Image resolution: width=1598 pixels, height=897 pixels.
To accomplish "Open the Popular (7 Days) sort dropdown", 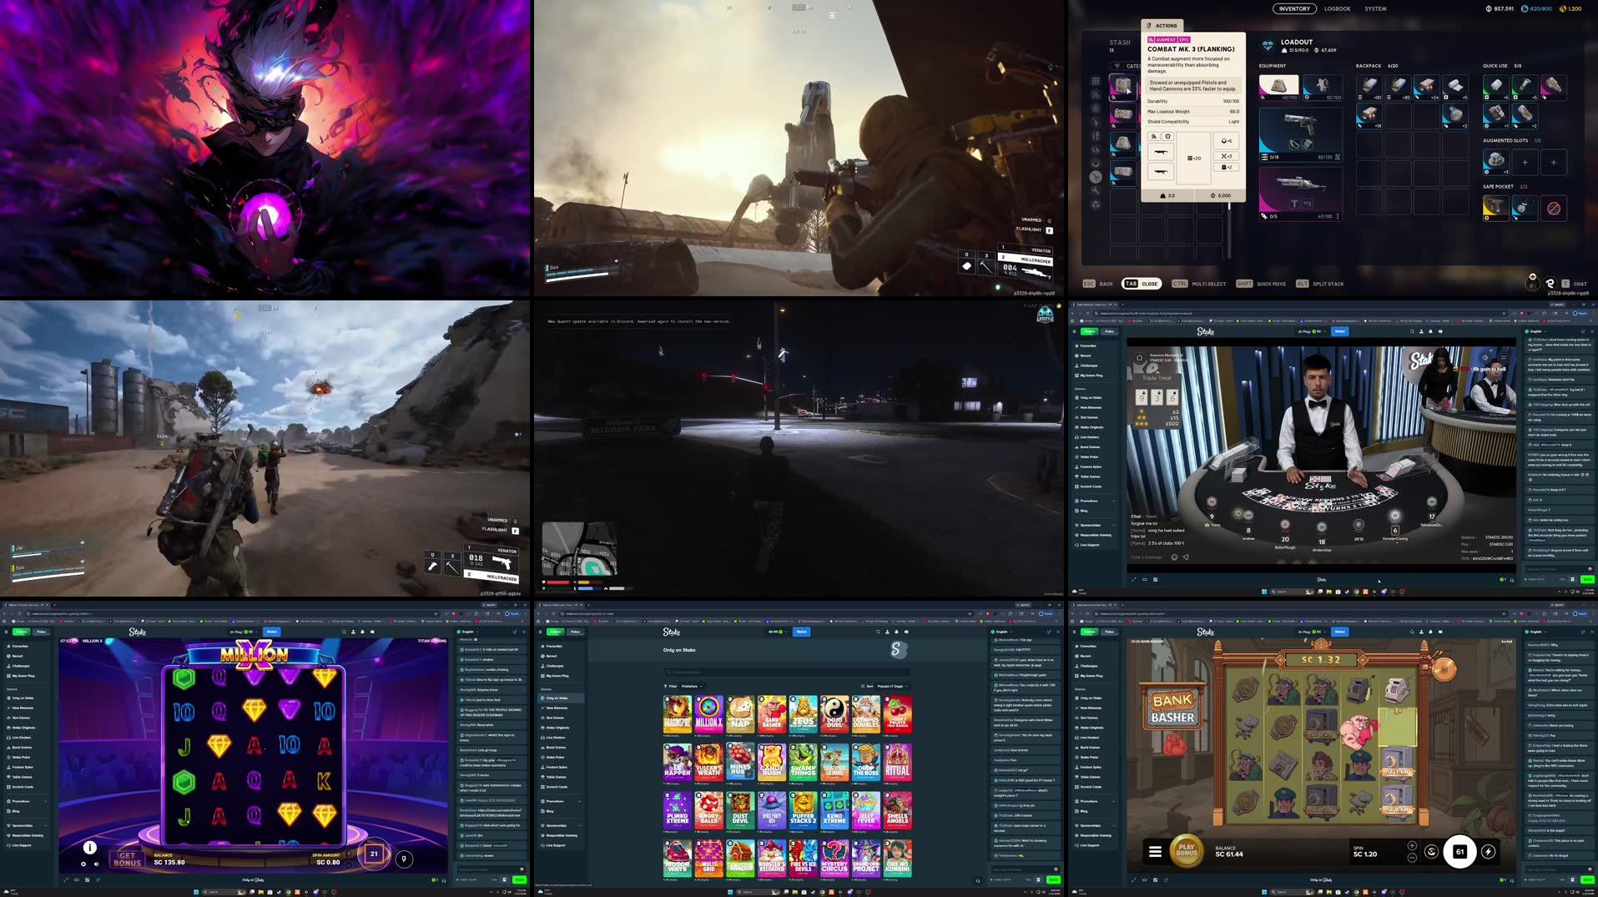I will coord(891,686).
